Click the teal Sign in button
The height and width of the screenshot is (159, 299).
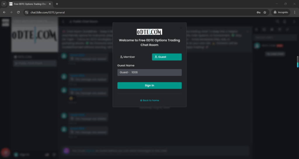pyautogui.click(x=149, y=86)
